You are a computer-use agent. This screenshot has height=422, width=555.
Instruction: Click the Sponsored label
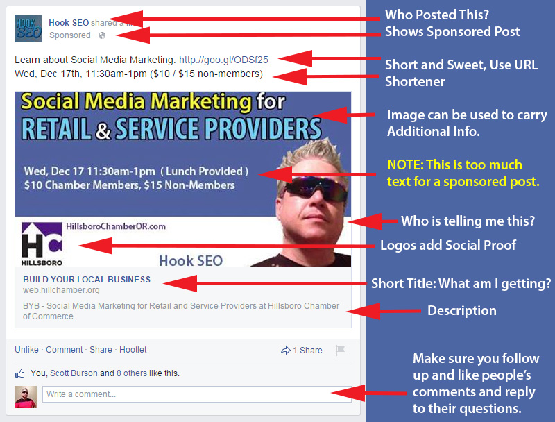point(70,35)
